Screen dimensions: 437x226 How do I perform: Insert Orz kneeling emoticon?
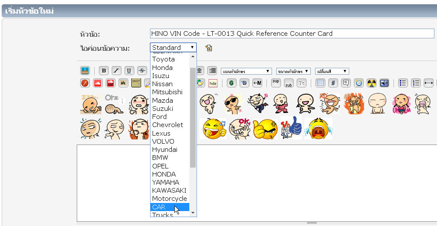(x=114, y=104)
